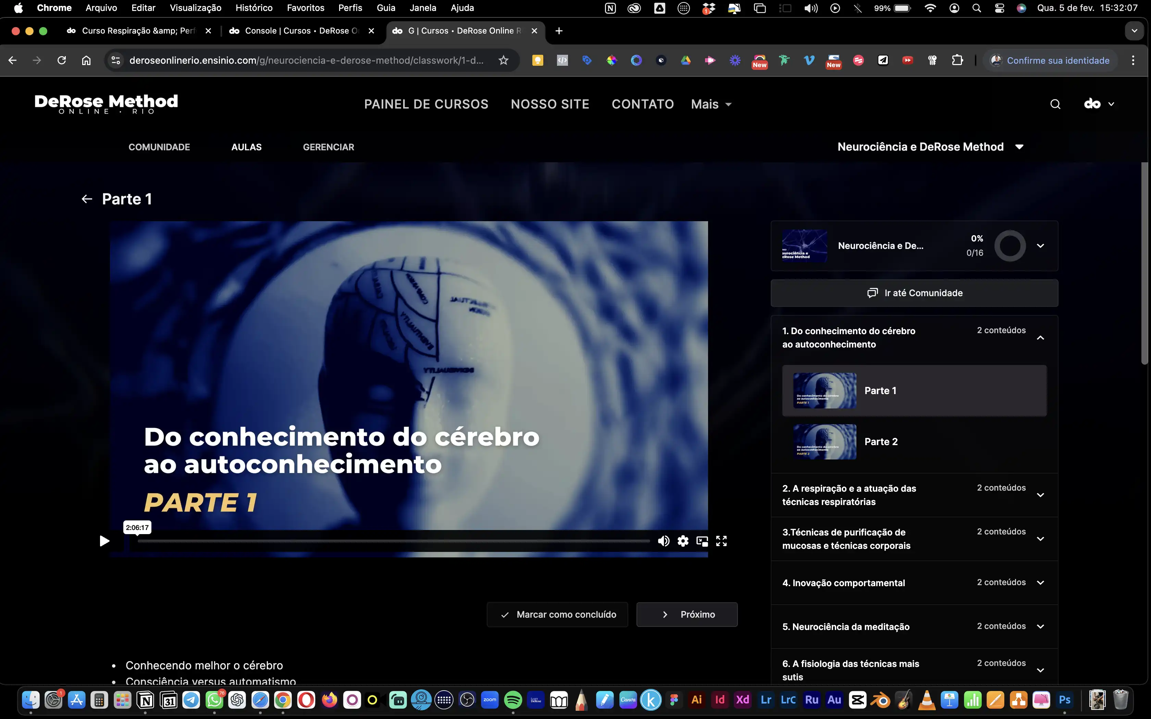
Task: Enter fullscreen on the video player
Action: click(721, 541)
